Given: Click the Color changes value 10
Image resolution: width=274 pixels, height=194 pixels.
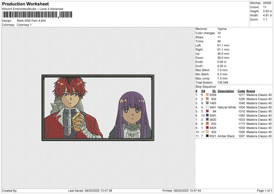Looking at the screenshot, I should click(219, 33).
